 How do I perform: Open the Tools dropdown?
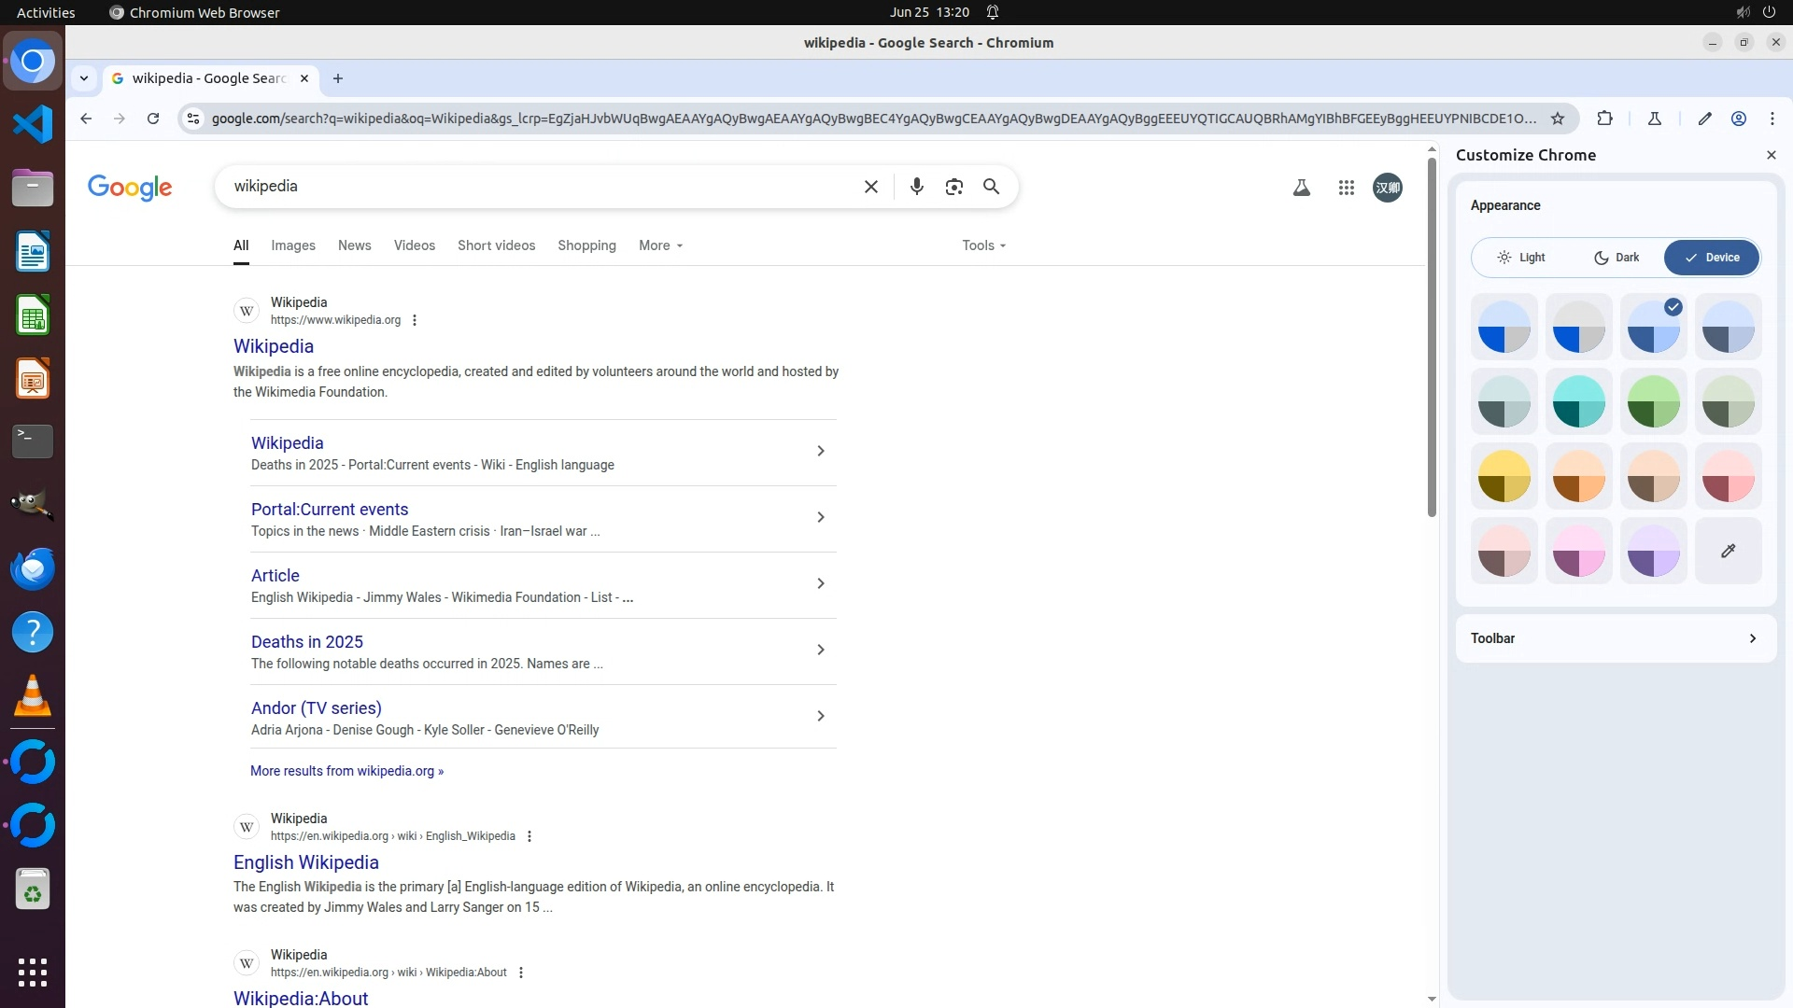pyautogui.click(x=983, y=245)
